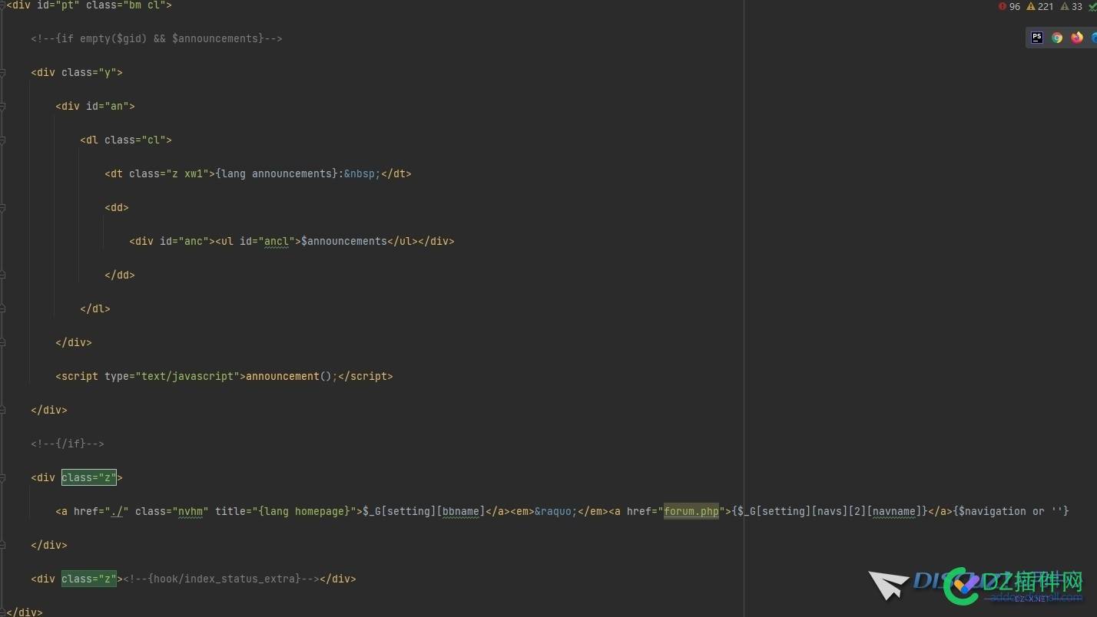Open warnings indicator showing 221
Viewport: 1097px width, 617px height.
click(1040, 6)
